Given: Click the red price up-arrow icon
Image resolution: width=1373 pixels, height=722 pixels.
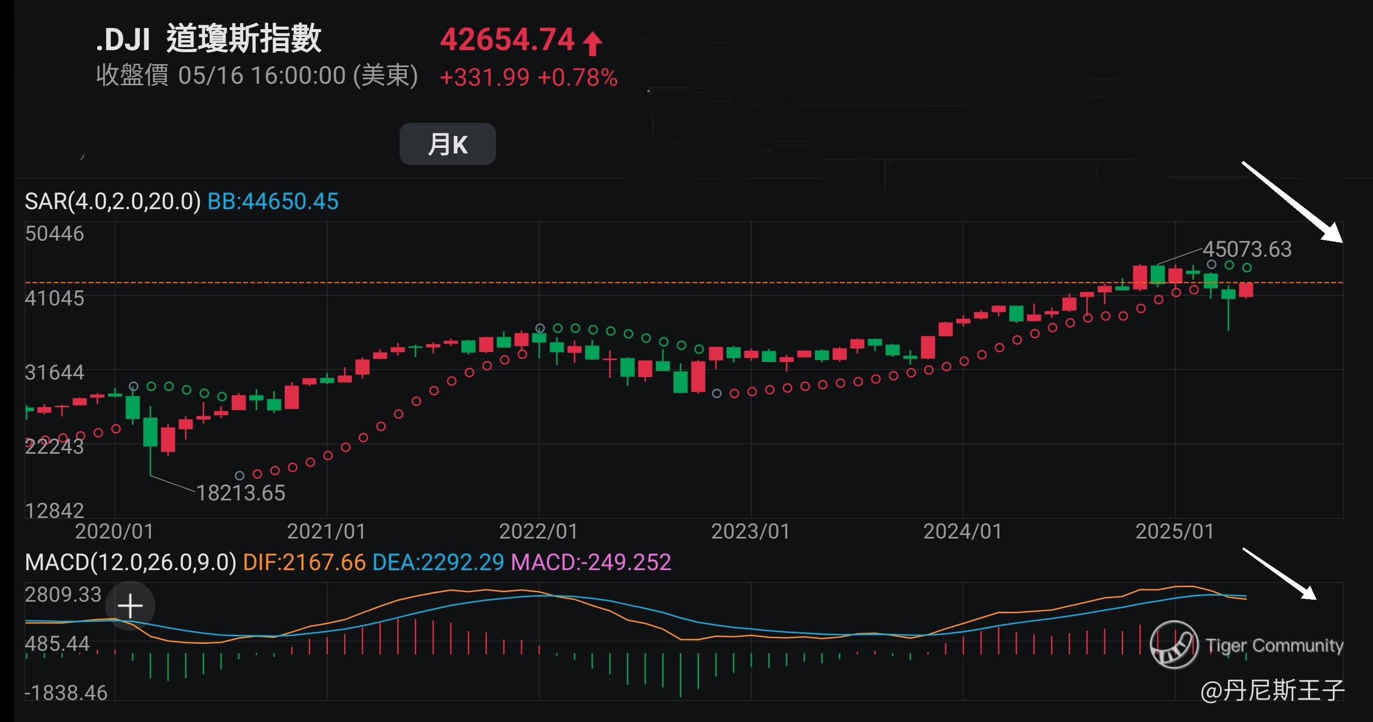Looking at the screenshot, I should pyautogui.click(x=592, y=43).
